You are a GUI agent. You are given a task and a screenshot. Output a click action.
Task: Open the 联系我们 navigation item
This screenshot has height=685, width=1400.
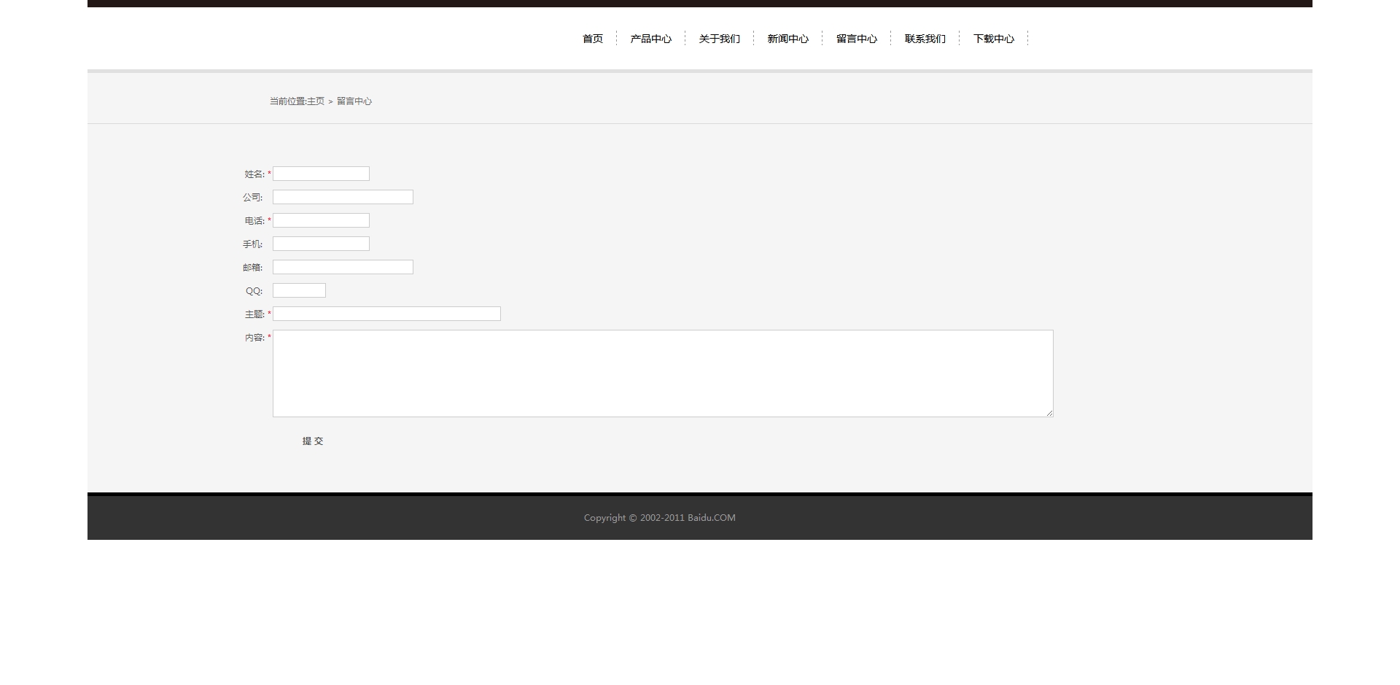pyautogui.click(x=925, y=39)
